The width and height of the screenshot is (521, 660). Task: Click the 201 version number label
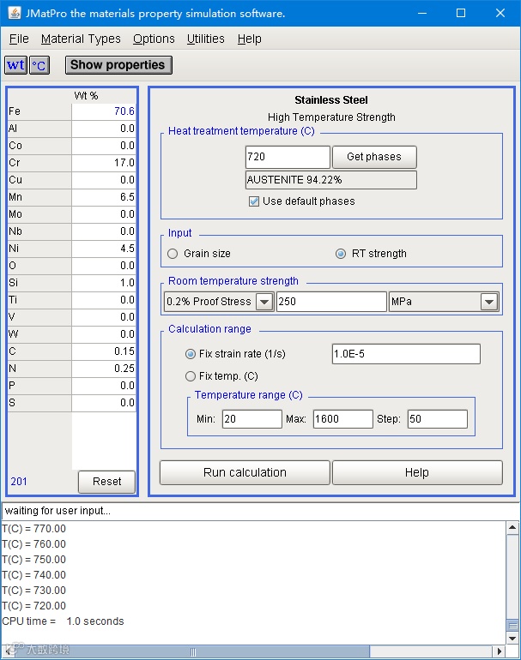click(x=19, y=482)
